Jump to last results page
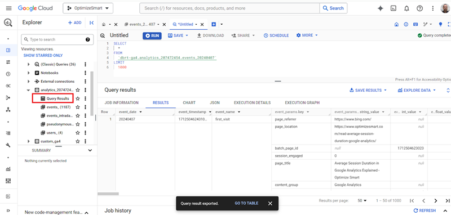This screenshot has width=451, height=215. point(447,200)
